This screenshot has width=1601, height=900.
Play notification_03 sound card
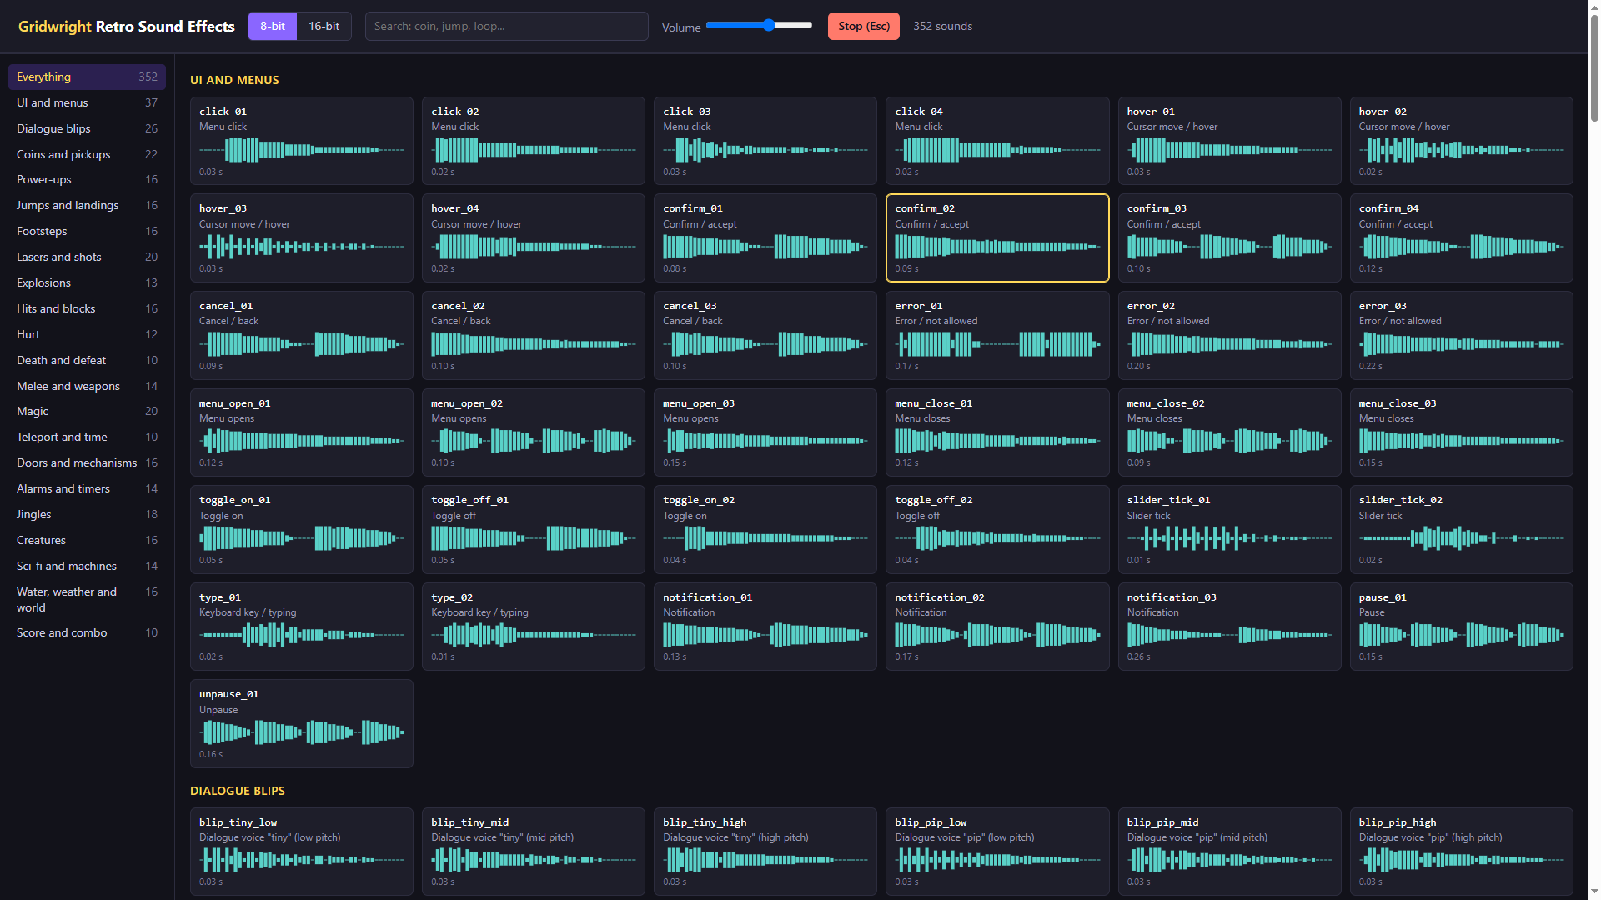click(x=1229, y=627)
